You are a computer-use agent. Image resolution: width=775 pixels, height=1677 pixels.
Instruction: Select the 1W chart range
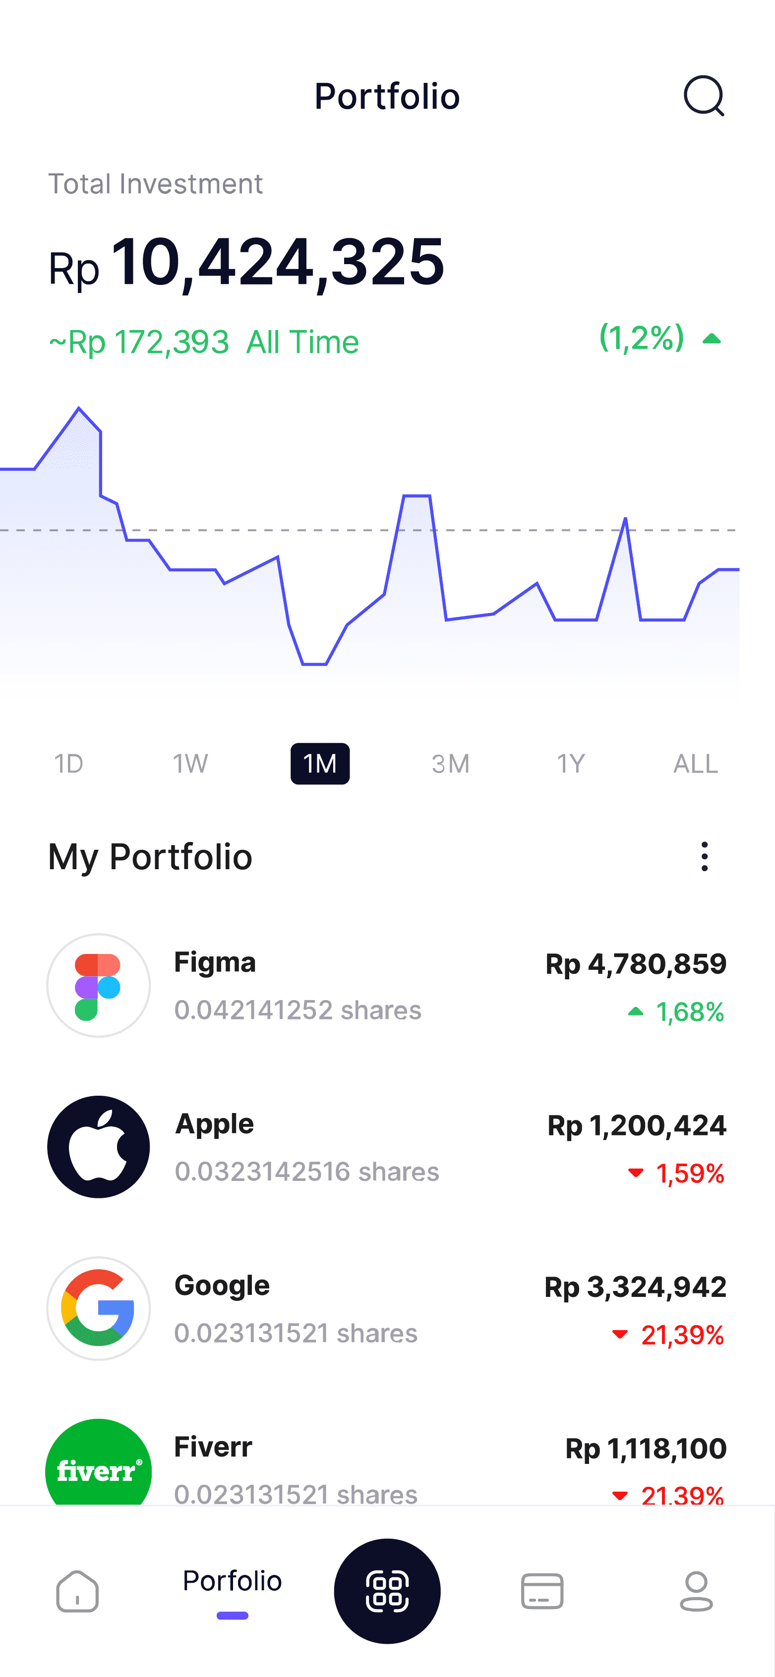point(190,764)
